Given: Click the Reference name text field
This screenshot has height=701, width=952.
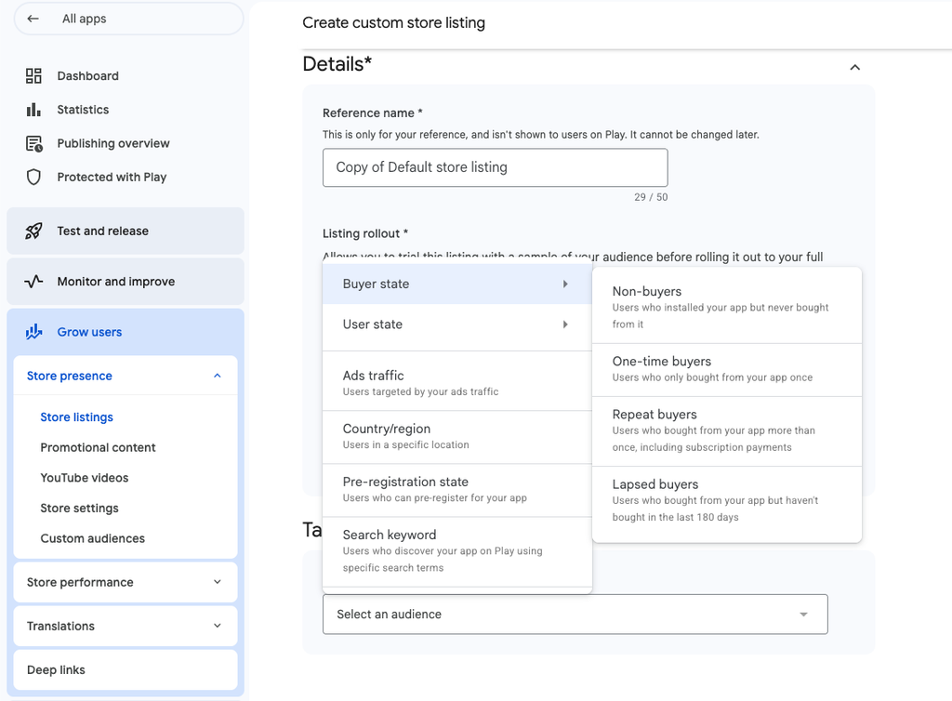Looking at the screenshot, I should [495, 167].
